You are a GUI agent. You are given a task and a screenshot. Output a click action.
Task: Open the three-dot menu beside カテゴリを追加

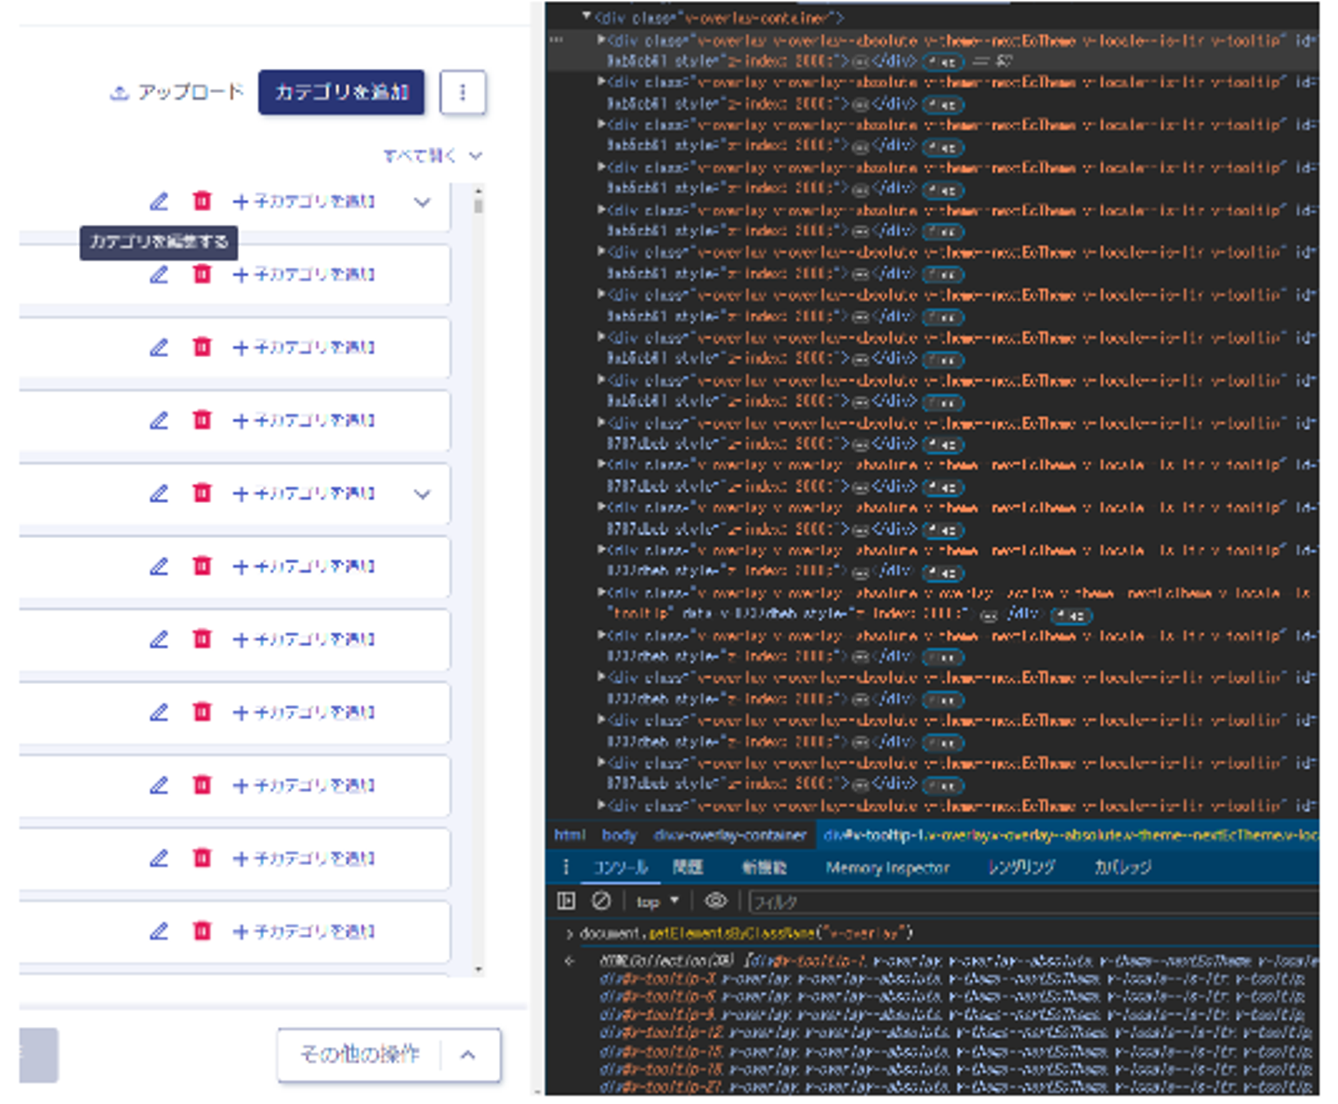point(463,92)
